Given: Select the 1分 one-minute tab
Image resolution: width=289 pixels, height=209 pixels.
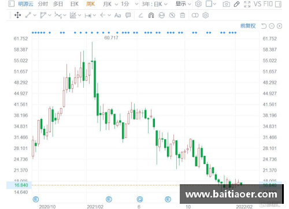Looking at the screenshot, I should click(x=125, y=4).
